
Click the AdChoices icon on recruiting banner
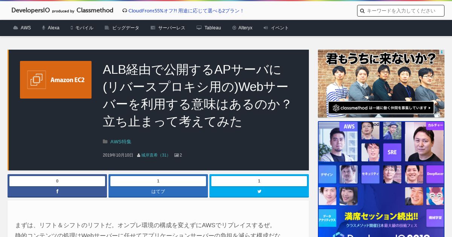point(441,52)
